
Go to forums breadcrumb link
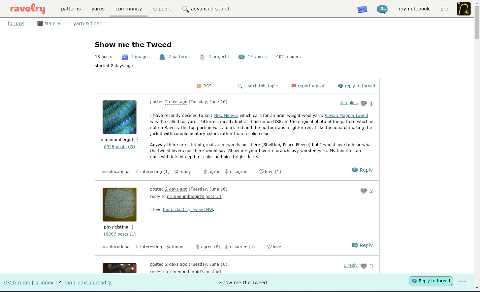pyautogui.click(x=16, y=24)
